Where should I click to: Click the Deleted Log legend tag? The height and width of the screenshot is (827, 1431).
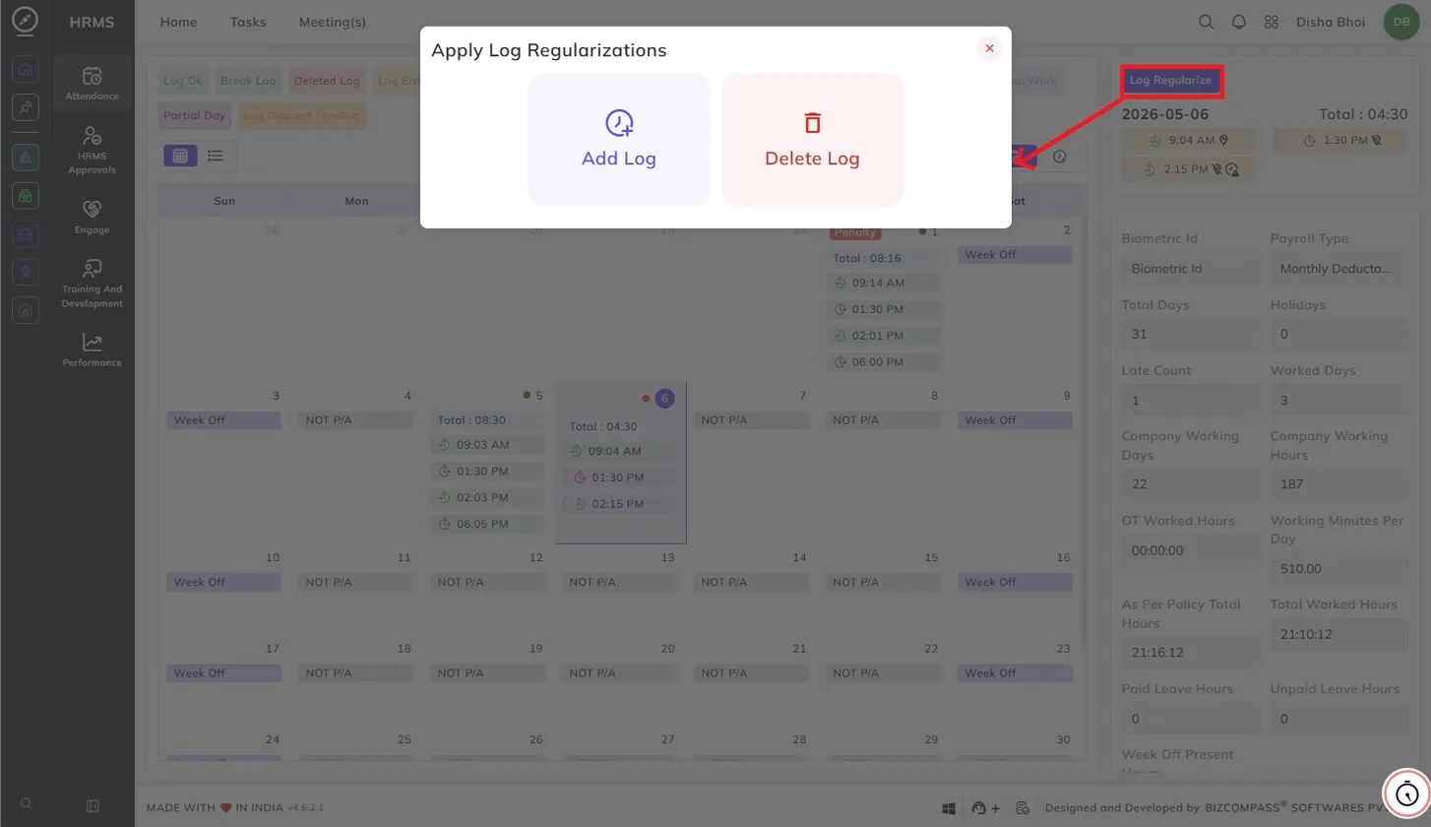(328, 81)
